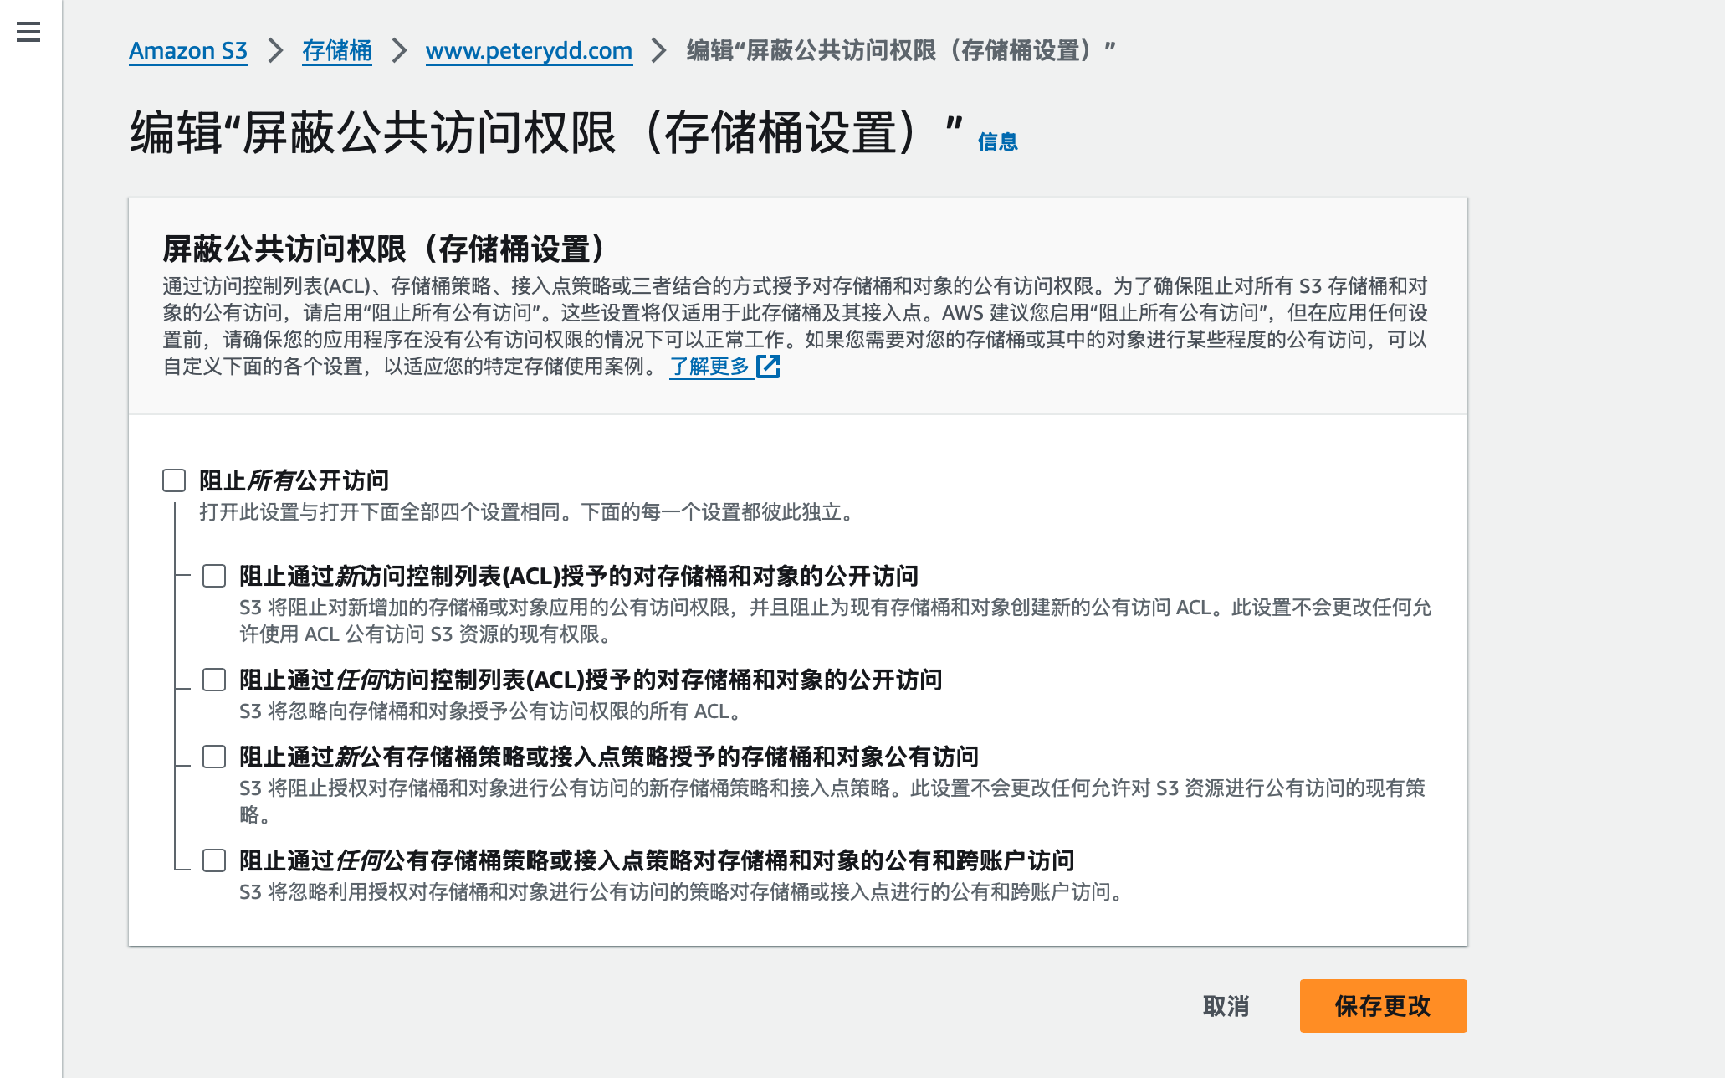Click the current page breadcrumb text
Image resolution: width=1725 pixels, height=1078 pixels.
pyautogui.click(x=900, y=50)
